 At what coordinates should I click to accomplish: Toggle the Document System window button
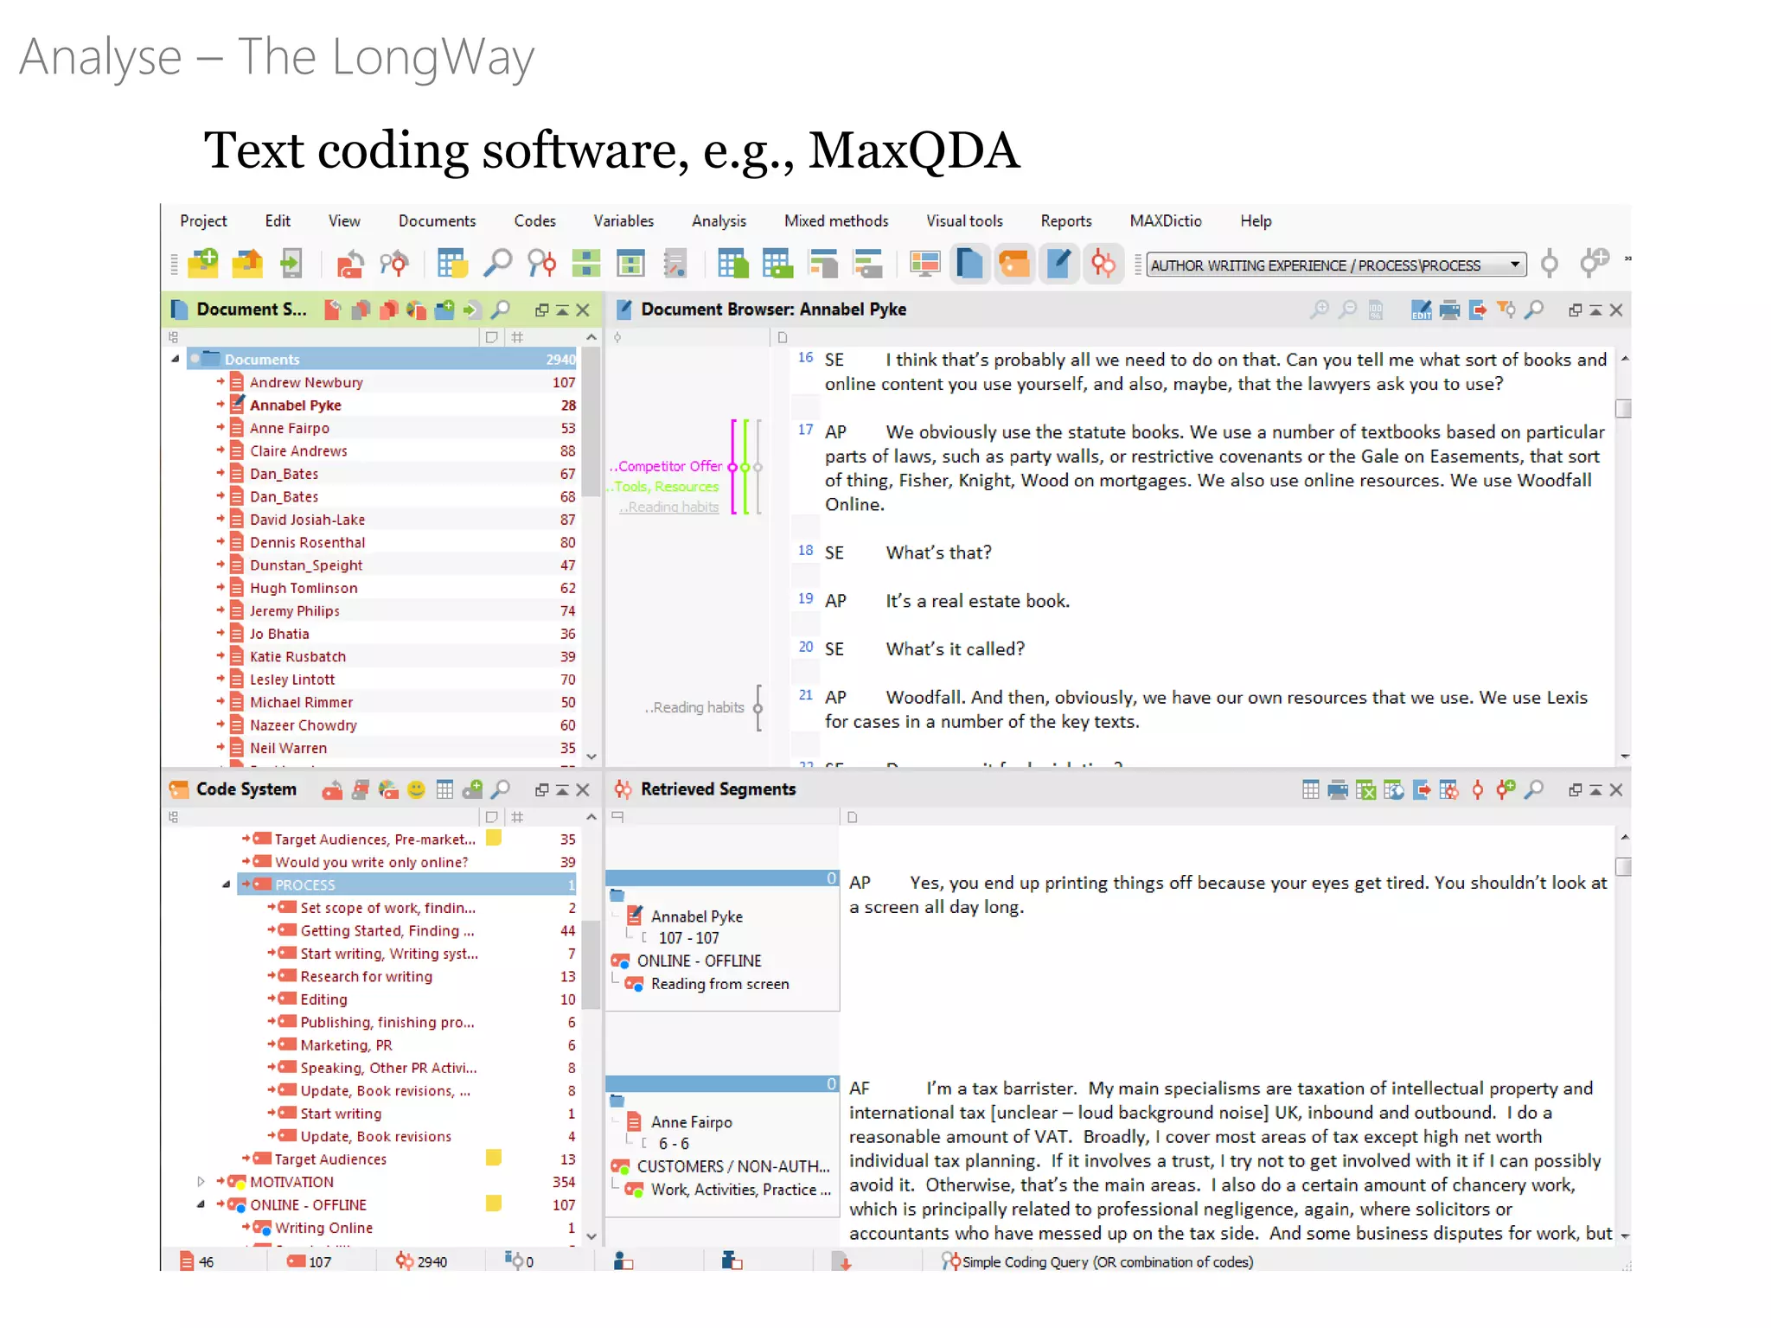pos(970,263)
